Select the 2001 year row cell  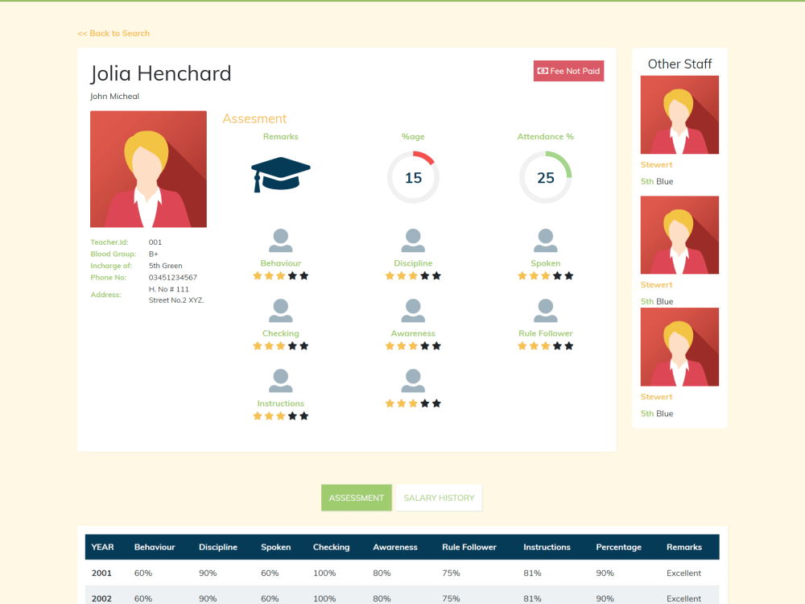[x=101, y=573]
